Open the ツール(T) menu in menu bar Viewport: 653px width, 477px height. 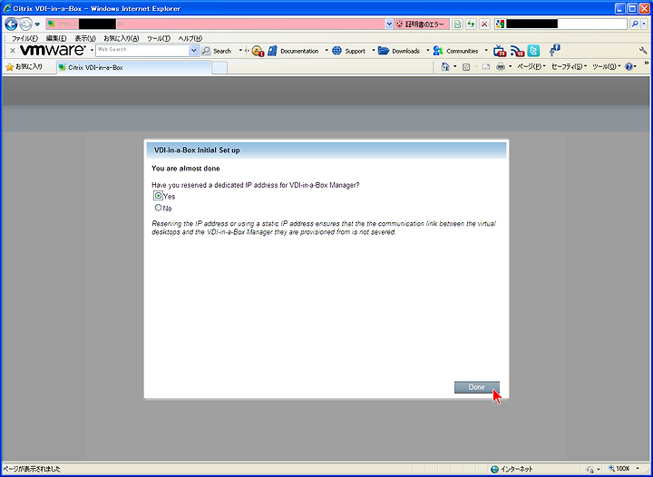pyautogui.click(x=159, y=38)
